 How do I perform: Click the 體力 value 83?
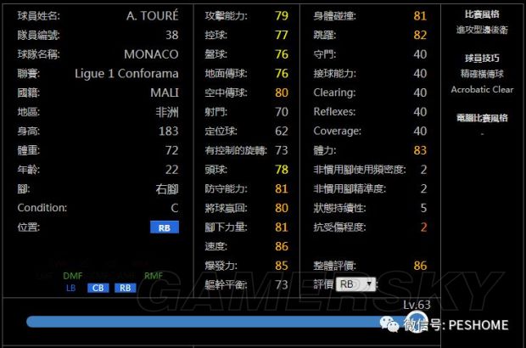[420, 150]
